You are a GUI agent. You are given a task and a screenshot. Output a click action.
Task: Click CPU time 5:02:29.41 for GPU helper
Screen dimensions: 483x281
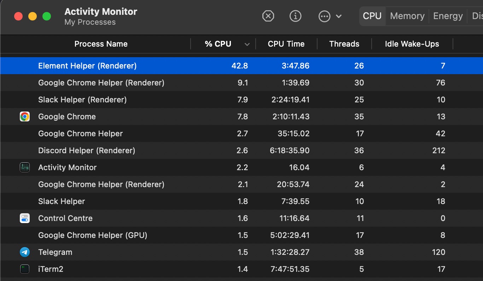(x=290, y=235)
